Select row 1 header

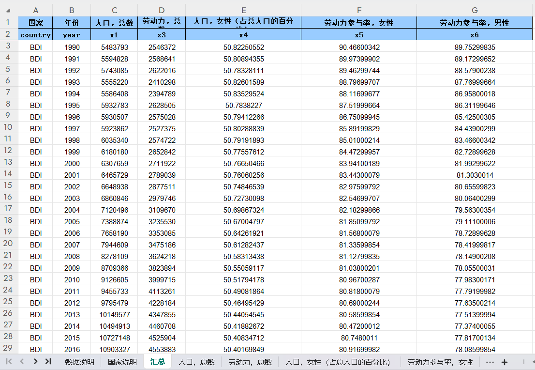(x=8, y=23)
